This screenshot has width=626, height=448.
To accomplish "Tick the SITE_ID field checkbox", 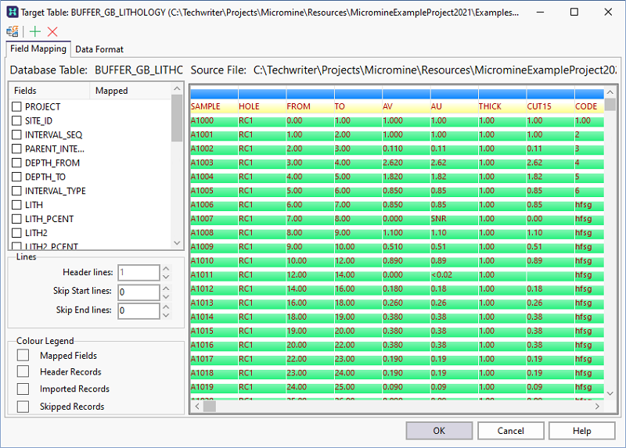I will pos(16,120).
